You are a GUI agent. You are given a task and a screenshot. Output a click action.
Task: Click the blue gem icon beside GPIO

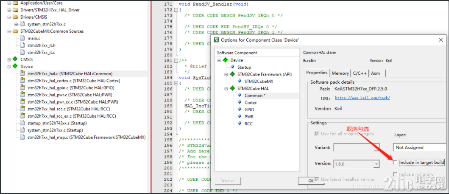[x=240, y=110]
